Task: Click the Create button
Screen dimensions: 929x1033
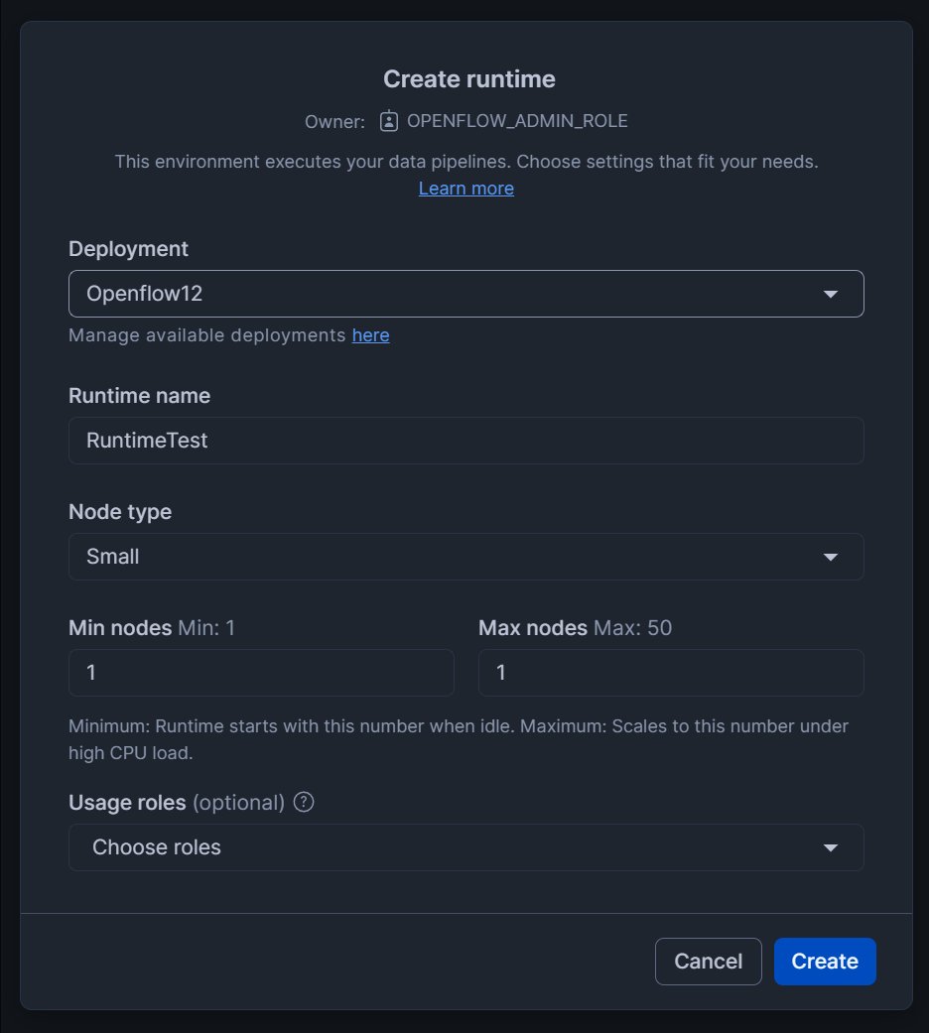Action: (x=825, y=961)
